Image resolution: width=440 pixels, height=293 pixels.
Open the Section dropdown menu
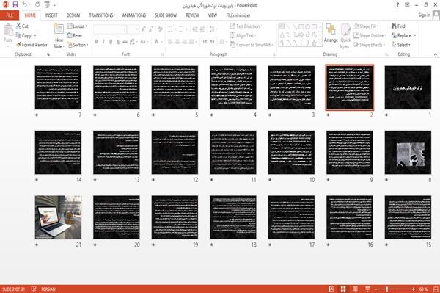(78, 45)
